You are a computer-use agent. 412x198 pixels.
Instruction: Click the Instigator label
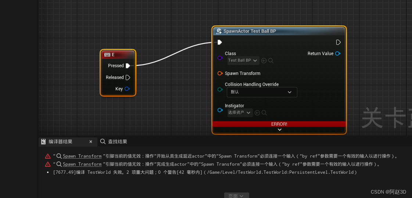pyautogui.click(x=234, y=105)
